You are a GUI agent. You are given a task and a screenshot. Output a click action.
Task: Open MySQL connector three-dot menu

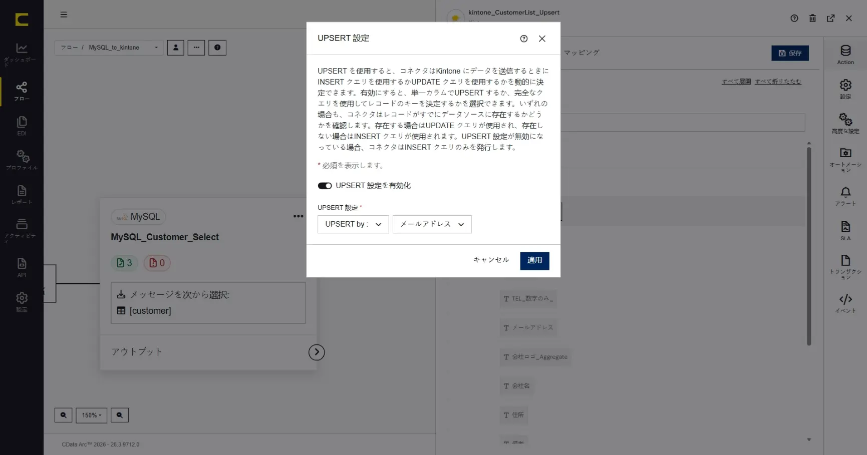[299, 216]
